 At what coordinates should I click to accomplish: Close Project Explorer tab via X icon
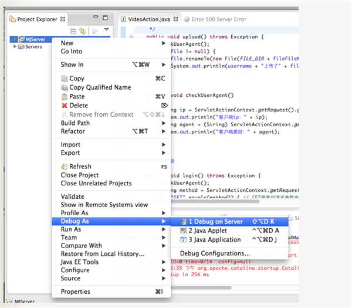(x=63, y=19)
